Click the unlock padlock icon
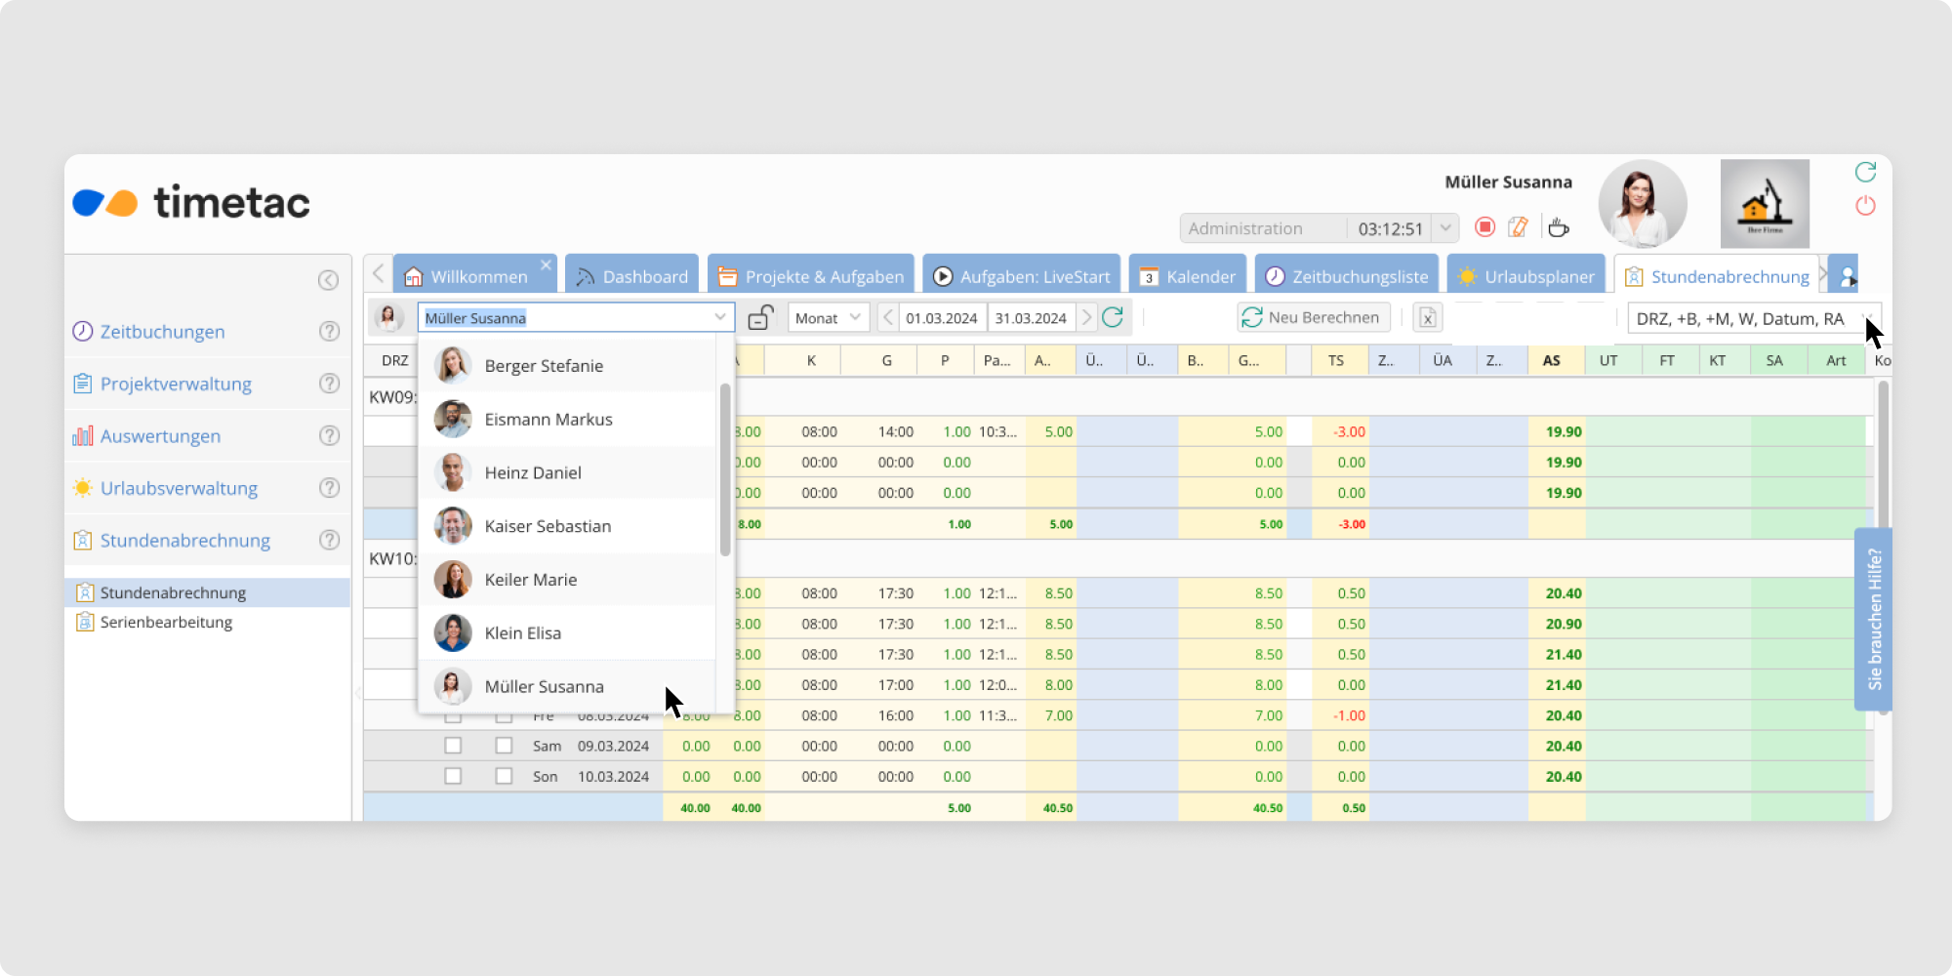 pyautogui.click(x=760, y=318)
